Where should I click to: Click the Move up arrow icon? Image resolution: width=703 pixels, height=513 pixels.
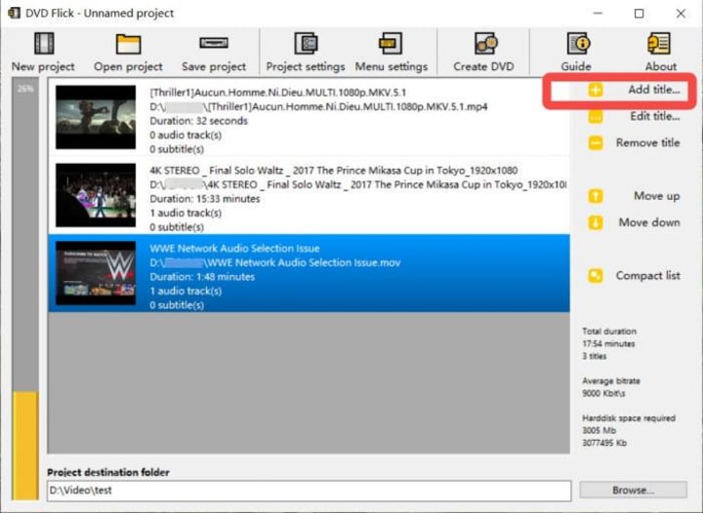click(596, 196)
